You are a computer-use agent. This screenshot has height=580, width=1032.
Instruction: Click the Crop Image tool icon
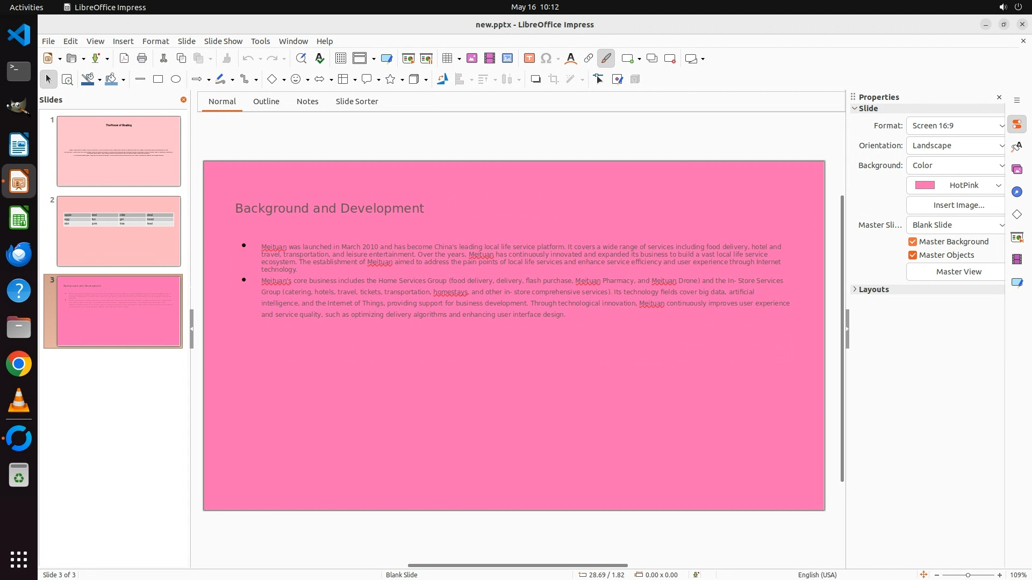click(554, 79)
